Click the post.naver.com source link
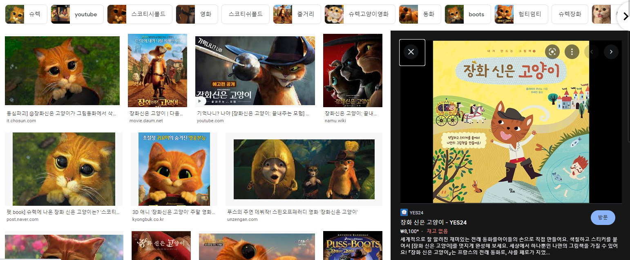 click(22, 219)
